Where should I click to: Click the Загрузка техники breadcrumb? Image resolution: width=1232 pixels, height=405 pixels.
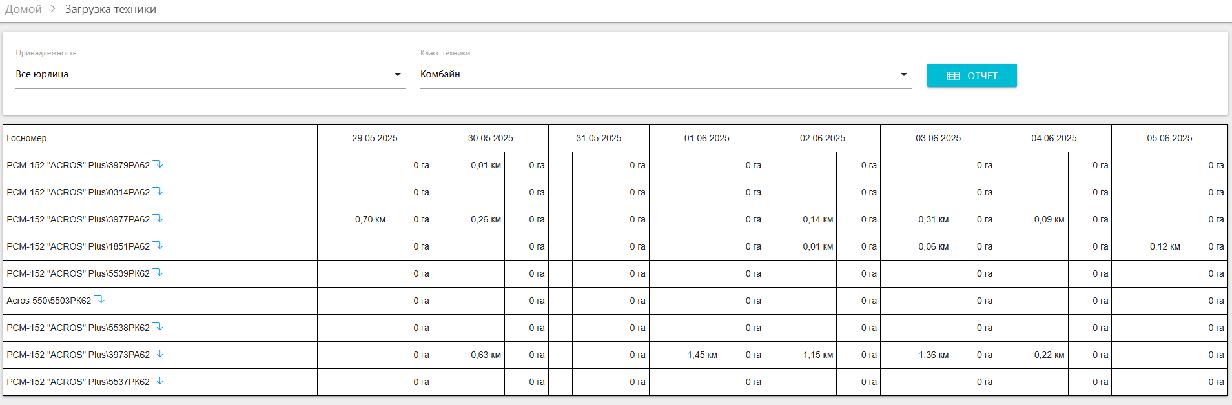click(110, 9)
